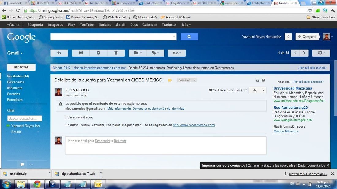
Task: Open Otros marcadores folder
Action: [321, 17]
